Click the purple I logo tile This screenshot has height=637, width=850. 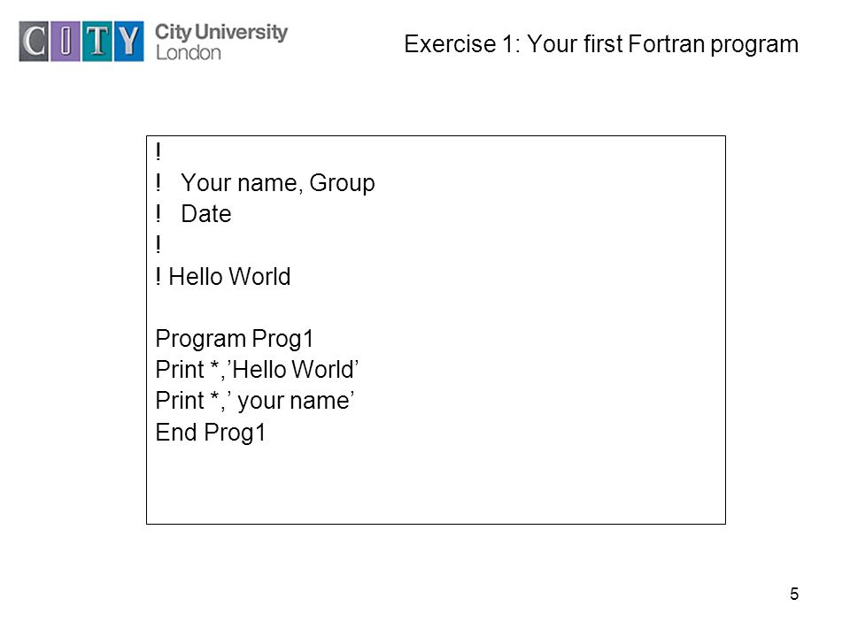click(66, 42)
